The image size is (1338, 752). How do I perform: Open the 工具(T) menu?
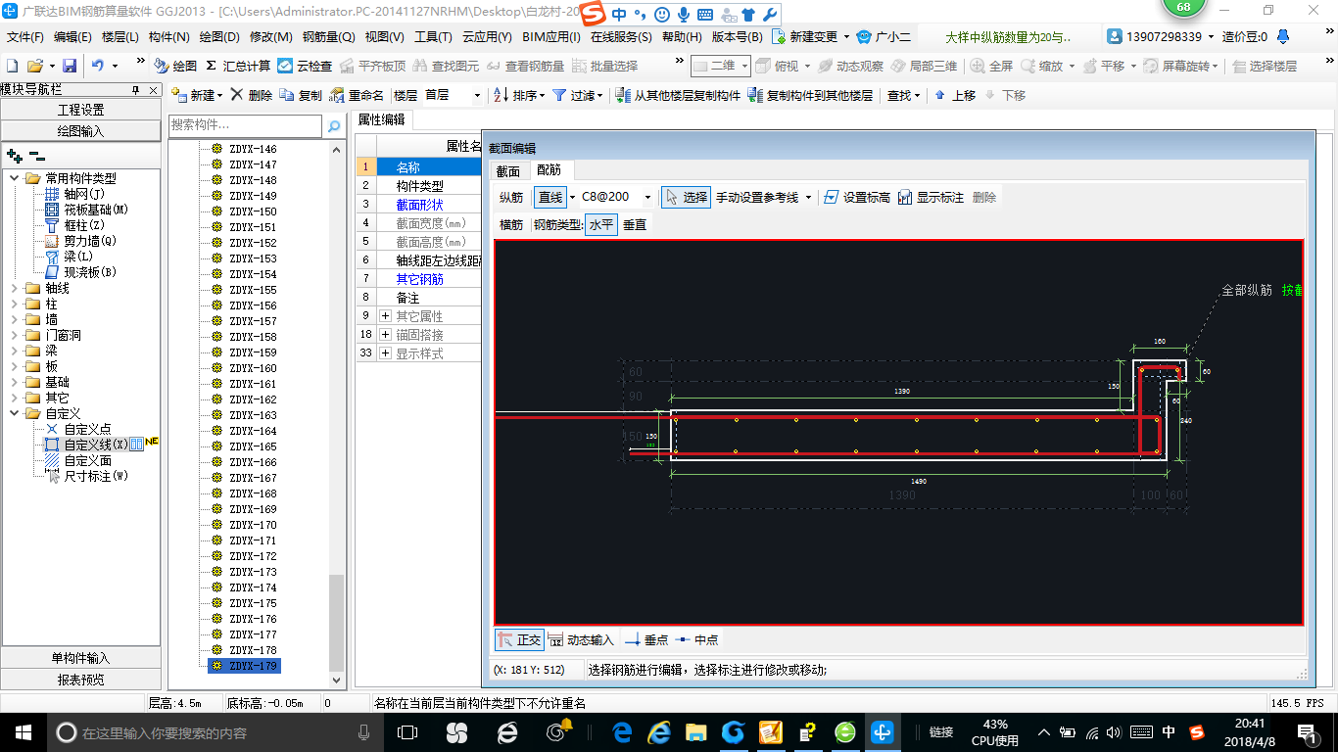coord(433,37)
